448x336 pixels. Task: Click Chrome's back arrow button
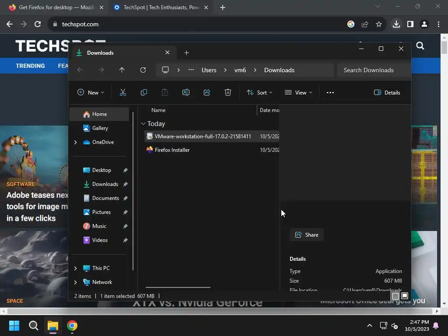pos(10,24)
